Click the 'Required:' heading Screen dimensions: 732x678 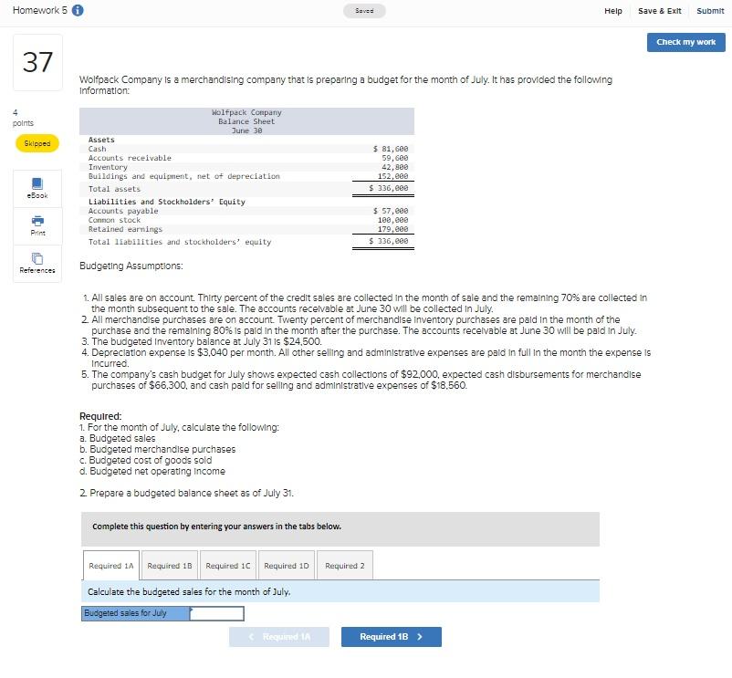point(100,416)
